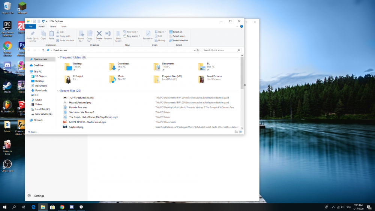Screen dimensions: 375x211
Task: Open the New item dropdown
Action: pos(131,32)
